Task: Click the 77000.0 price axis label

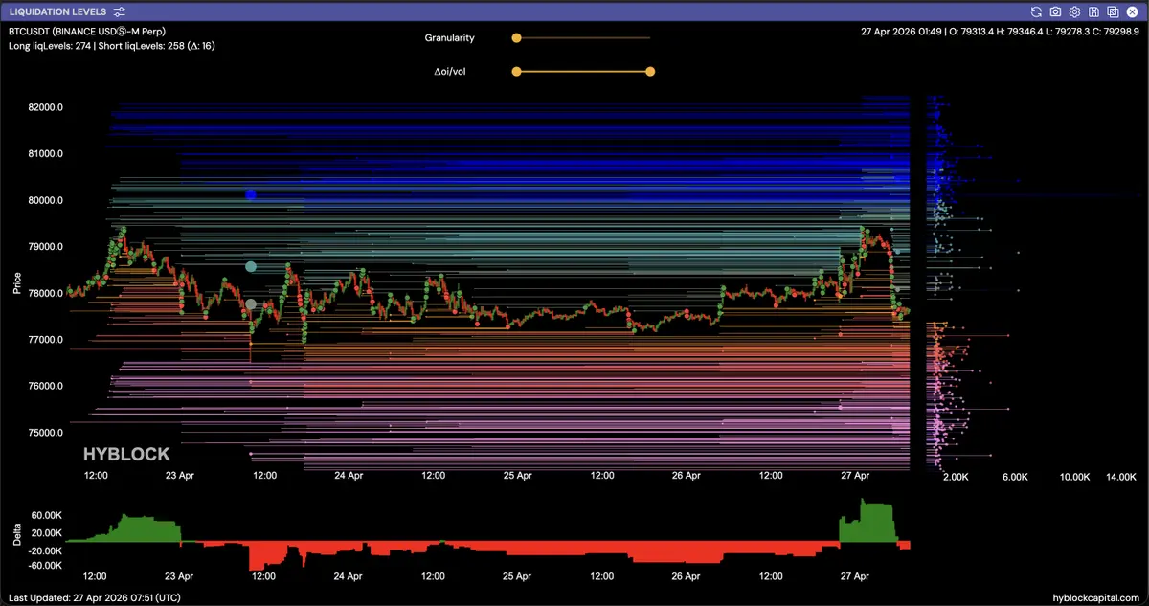Action: coord(45,339)
